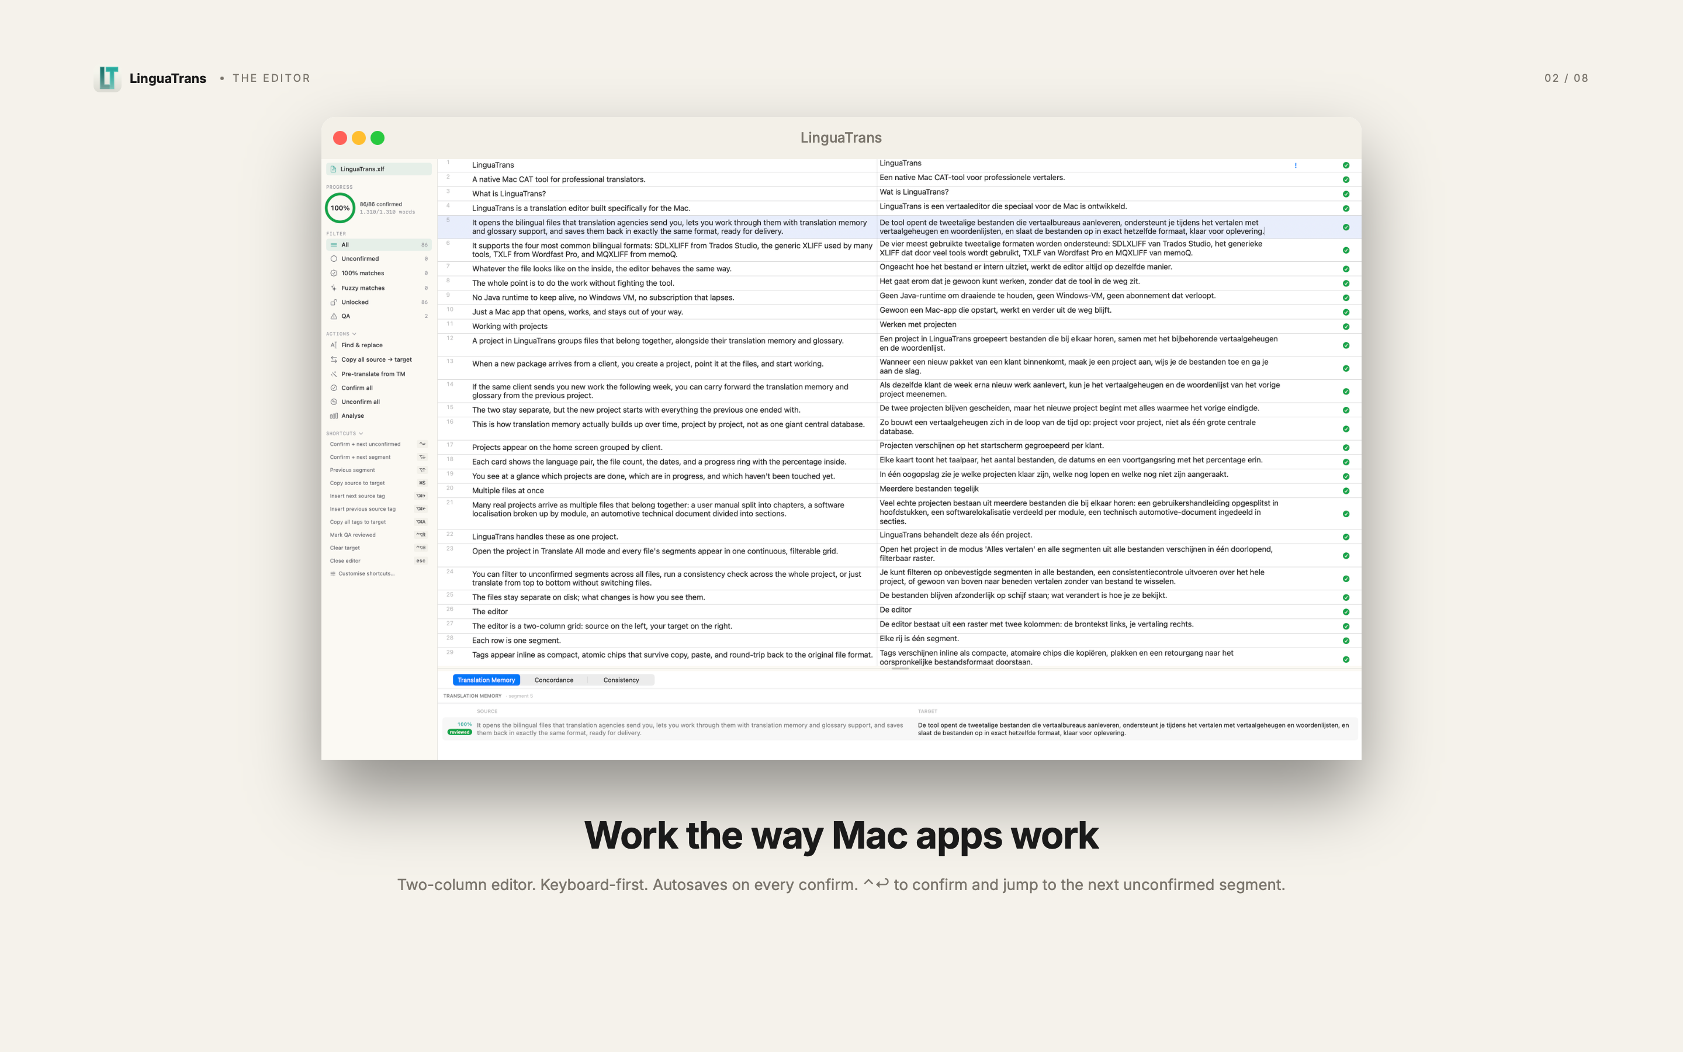The height and width of the screenshot is (1052, 1683).
Task: Click the Pre-translate from TM wand icon
Action: pos(334,374)
